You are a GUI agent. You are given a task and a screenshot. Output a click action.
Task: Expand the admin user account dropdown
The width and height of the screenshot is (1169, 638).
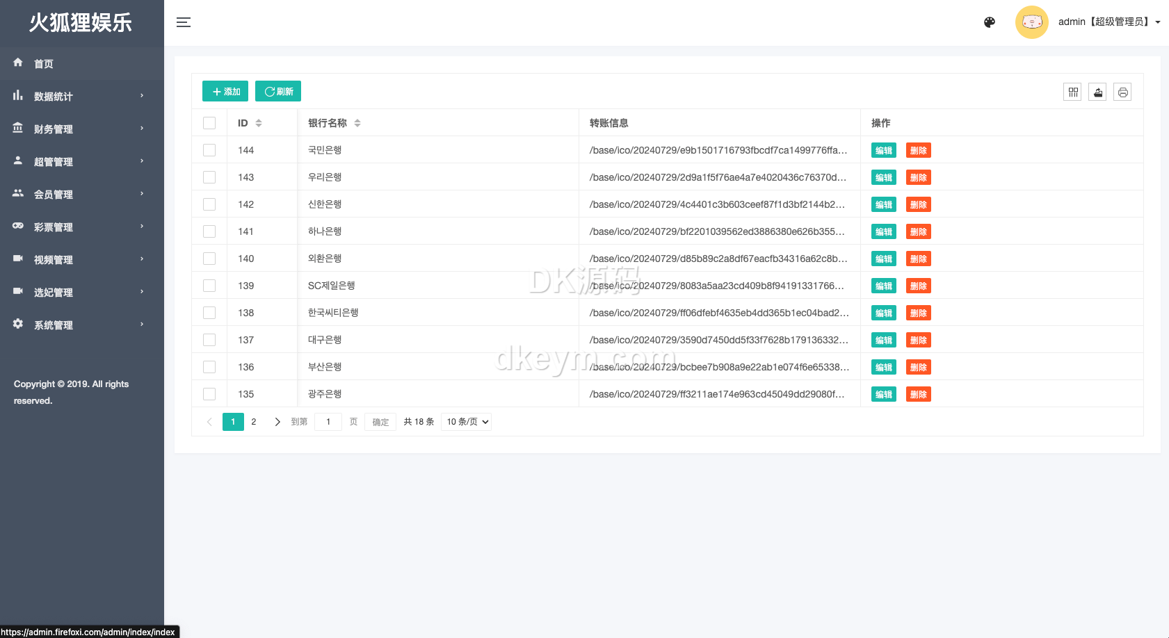pos(1108,22)
